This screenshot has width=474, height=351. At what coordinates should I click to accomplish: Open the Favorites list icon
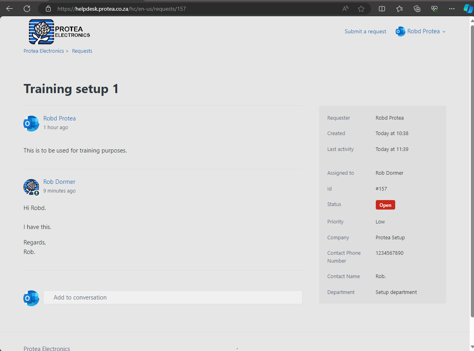(399, 8)
